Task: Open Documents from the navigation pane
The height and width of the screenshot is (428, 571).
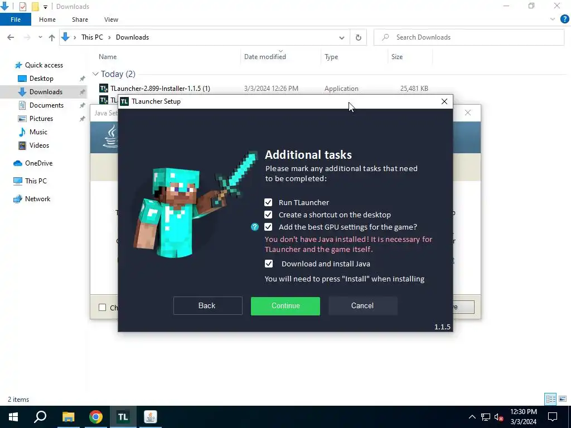Action: [x=46, y=105]
